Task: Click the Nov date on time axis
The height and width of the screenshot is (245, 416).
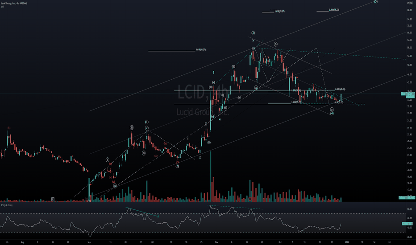Action: [216, 242]
